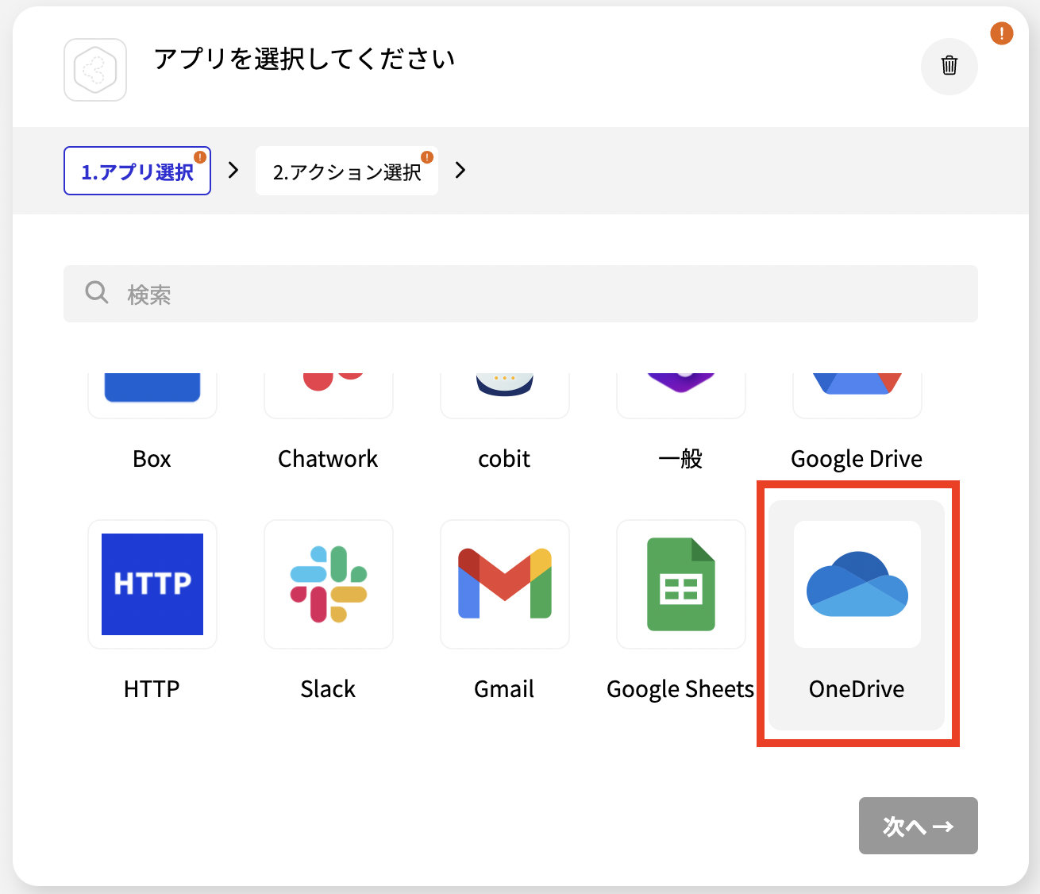Select the Chatwork app icon
This screenshot has height=894, width=1040.
328,381
